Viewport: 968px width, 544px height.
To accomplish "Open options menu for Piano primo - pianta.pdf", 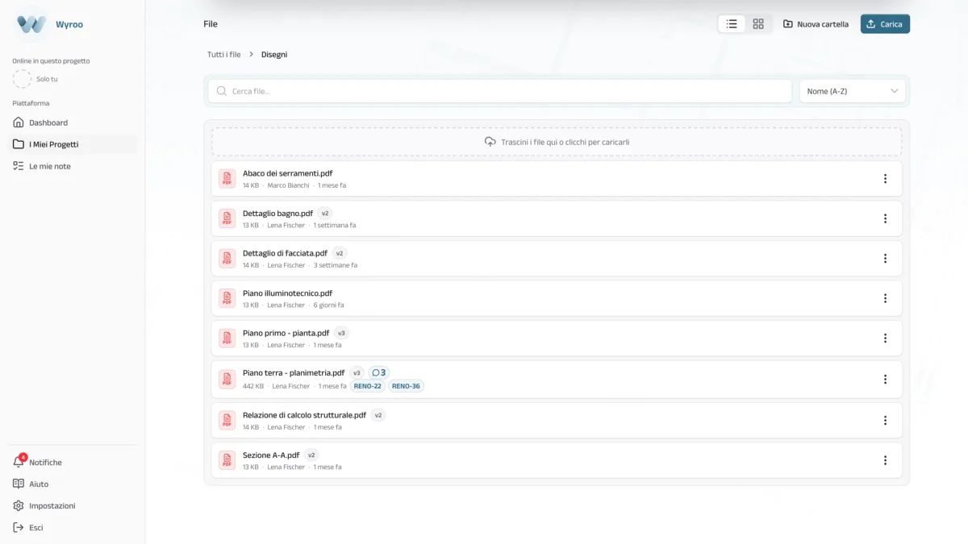I will click(x=885, y=338).
